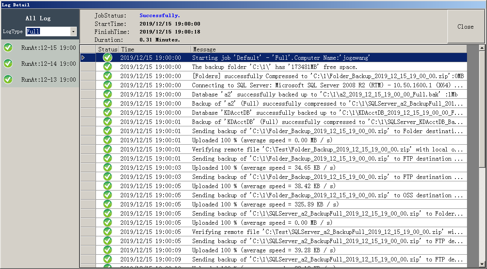Click the 'Successfully.' JobStatus text
Image resolution: width=487 pixels, height=269 pixels.
click(159, 15)
